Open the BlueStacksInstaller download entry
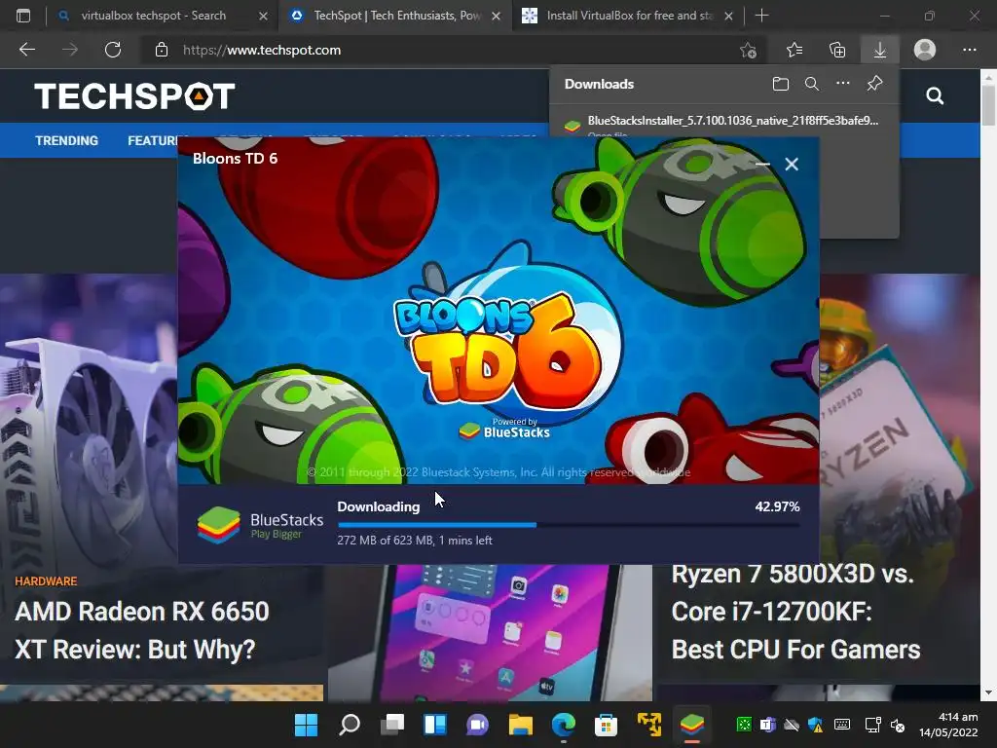 coord(723,125)
